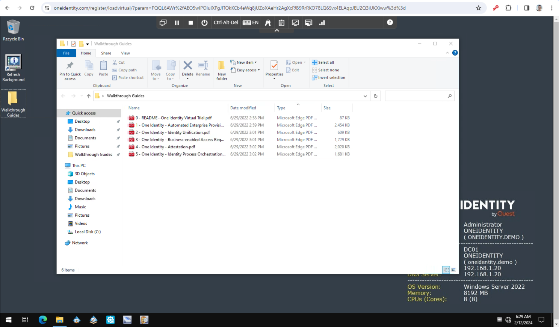Minimize the ribbon with the collapse chevron
The width and height of the screenshot is (559, 327).
[x=447, y=53]
